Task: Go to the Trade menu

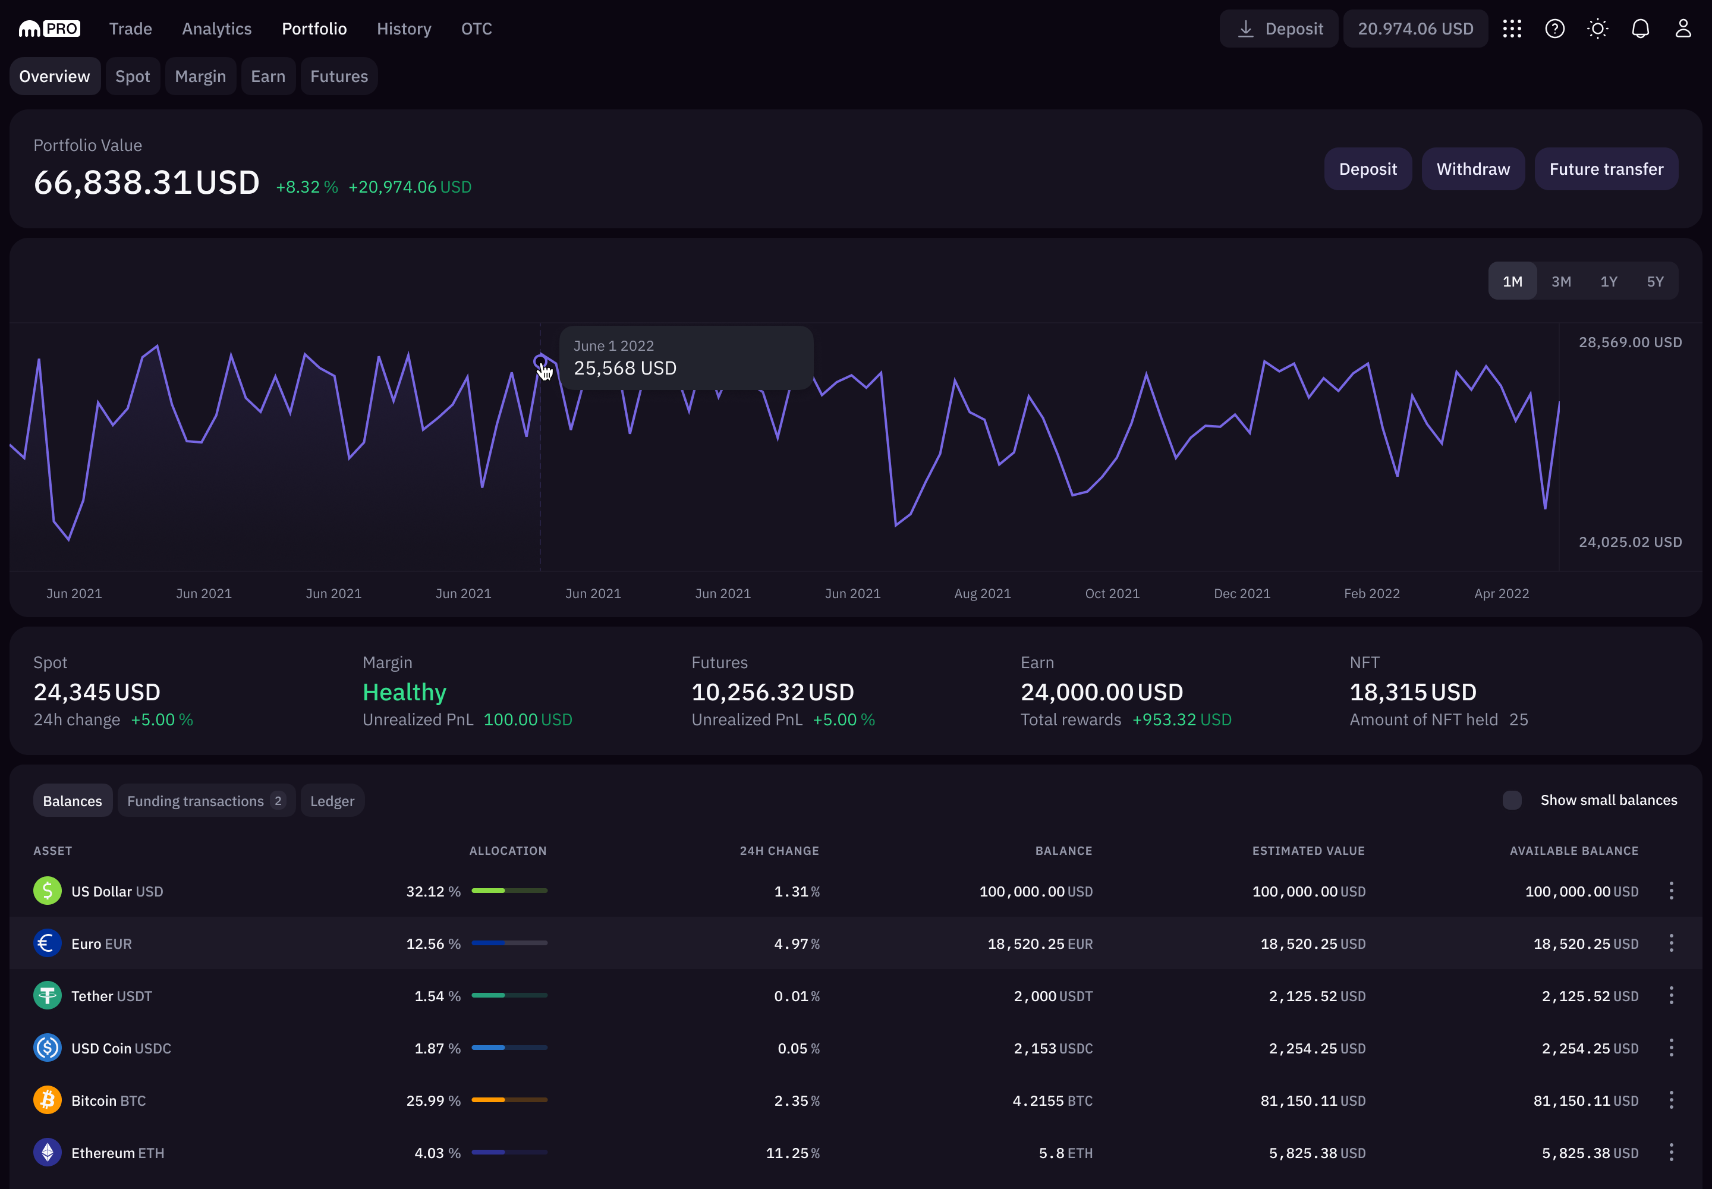Action: click(130, 29)
